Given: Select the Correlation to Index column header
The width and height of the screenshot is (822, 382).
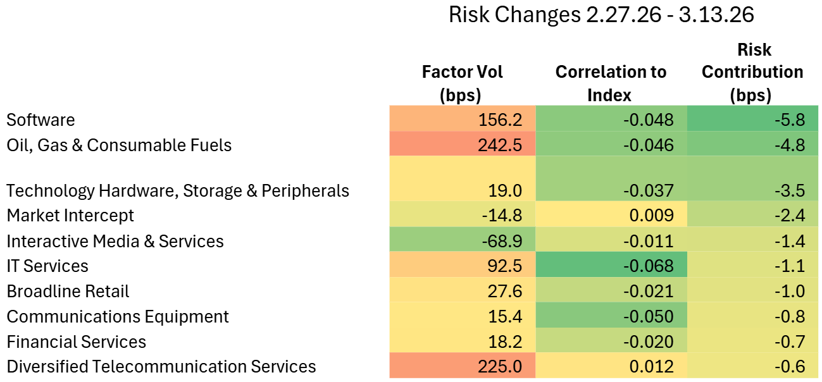Looking at the screenshot, I should tap(611, 83).
